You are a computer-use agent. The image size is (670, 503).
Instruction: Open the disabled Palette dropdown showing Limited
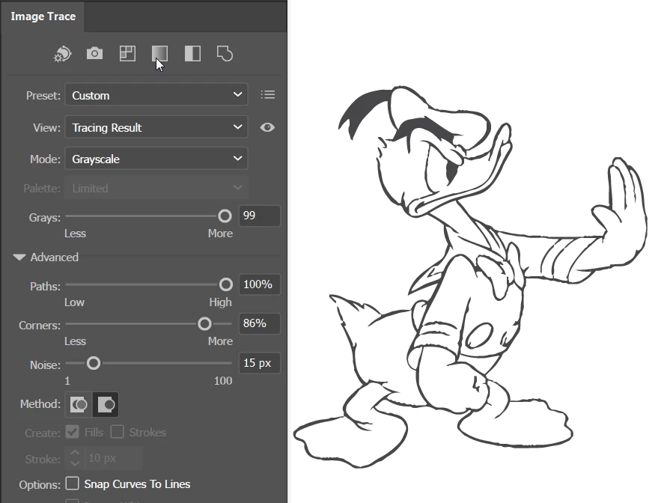click(156, 188)
